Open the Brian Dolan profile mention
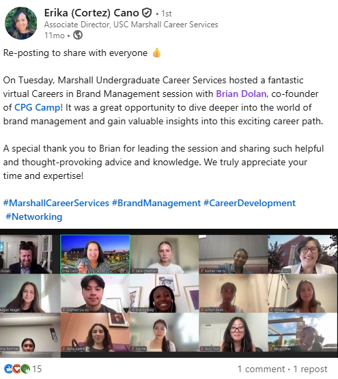 (241, 94)
